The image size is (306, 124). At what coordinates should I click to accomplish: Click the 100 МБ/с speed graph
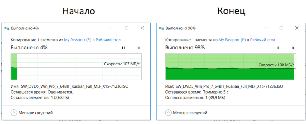coord(230,67)
